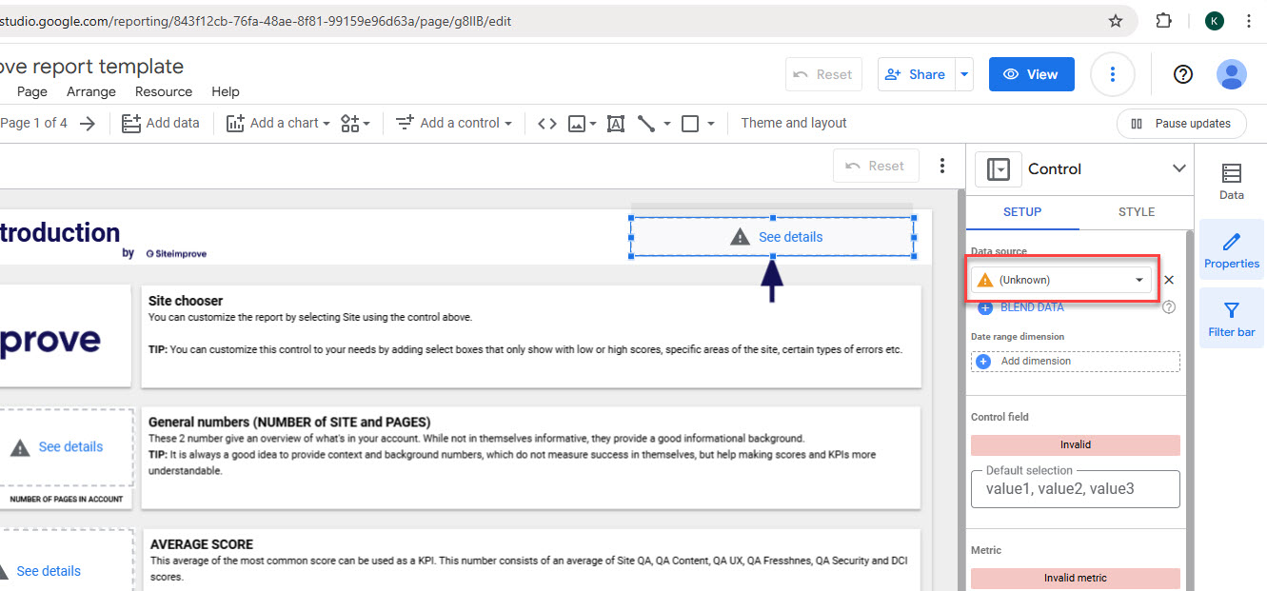1267x591 pixels.
Task: Click See details on the selected control
Action: (790, 237)
